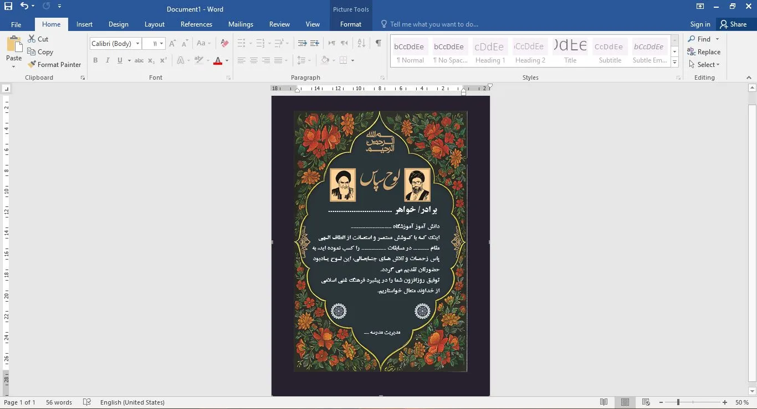This screenshot has width=757, height=409.
Task: Decrease font size with Shrink Font
Action: 185,43
